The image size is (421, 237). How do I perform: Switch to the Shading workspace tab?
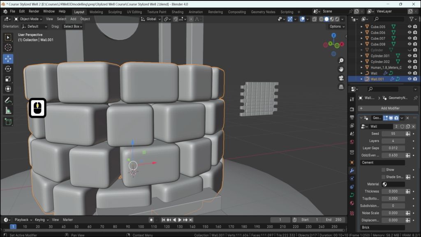tap(178, 12)
